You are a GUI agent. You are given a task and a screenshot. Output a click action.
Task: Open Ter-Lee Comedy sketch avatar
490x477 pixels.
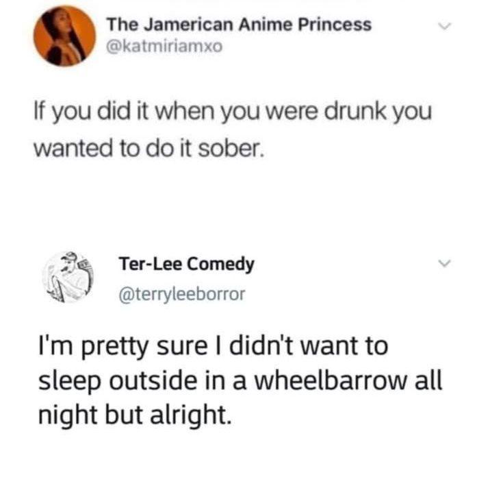click(x=68, y=278)
